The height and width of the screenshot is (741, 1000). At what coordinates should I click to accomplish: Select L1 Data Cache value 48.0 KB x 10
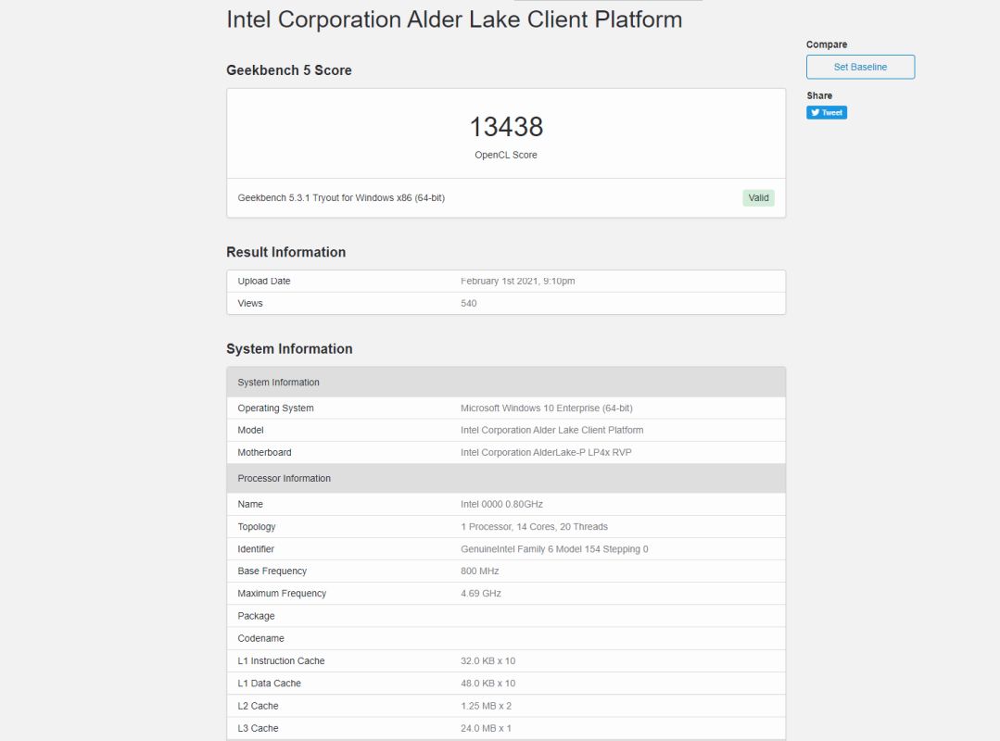click(x=487, y=683)
